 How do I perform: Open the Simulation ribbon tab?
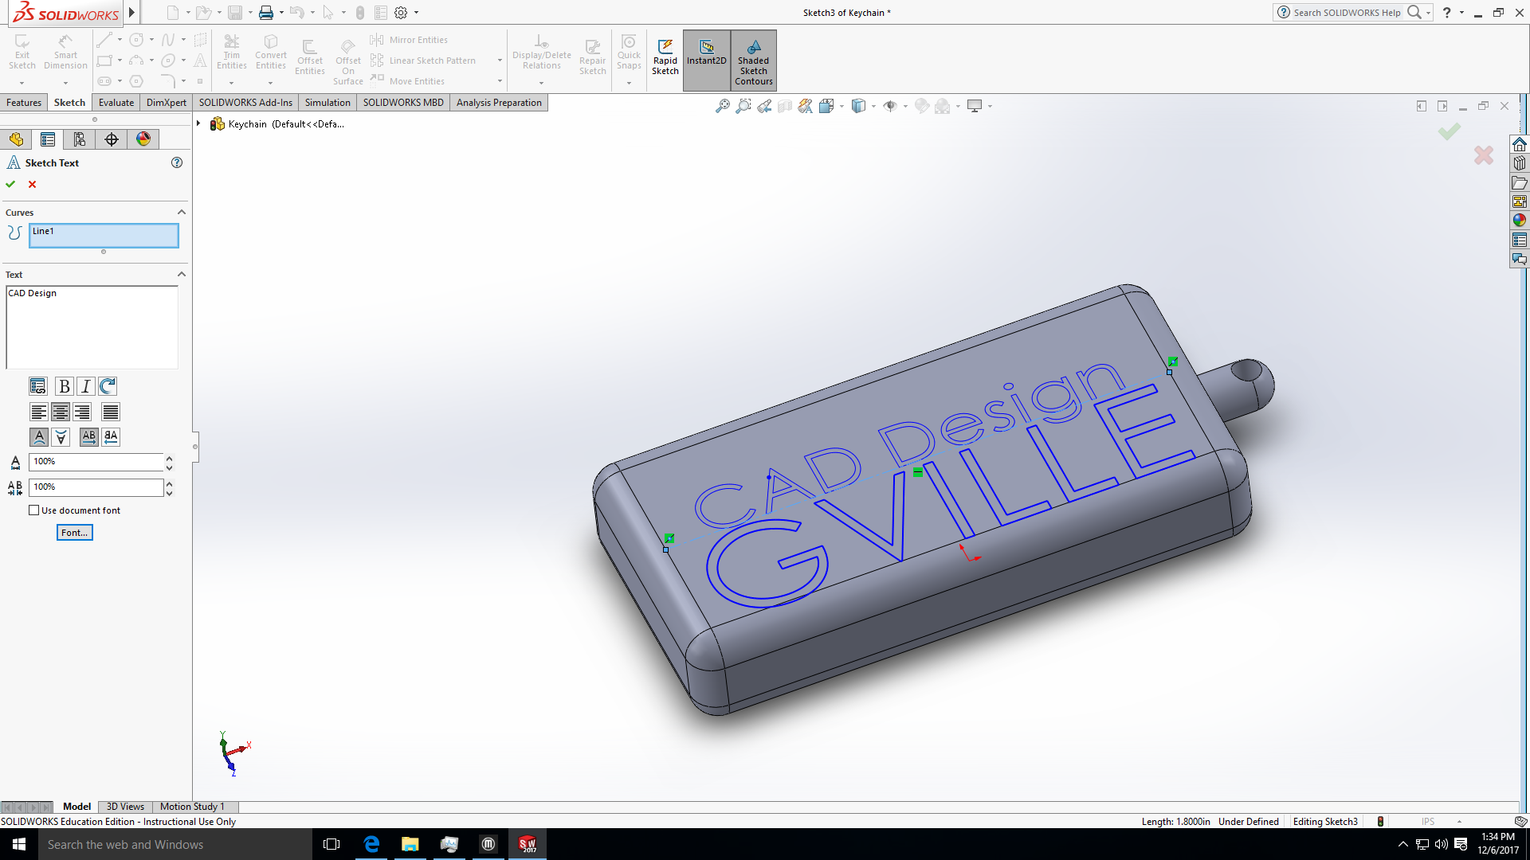tap(328, 102)
